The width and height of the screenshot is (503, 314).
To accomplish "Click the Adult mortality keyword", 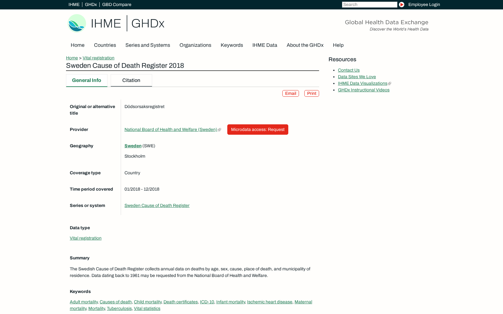I will (x=84, y=302).
